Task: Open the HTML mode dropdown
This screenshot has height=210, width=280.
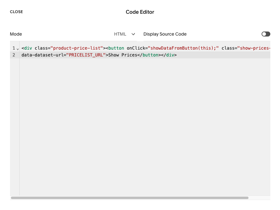Action: (125, 34)
